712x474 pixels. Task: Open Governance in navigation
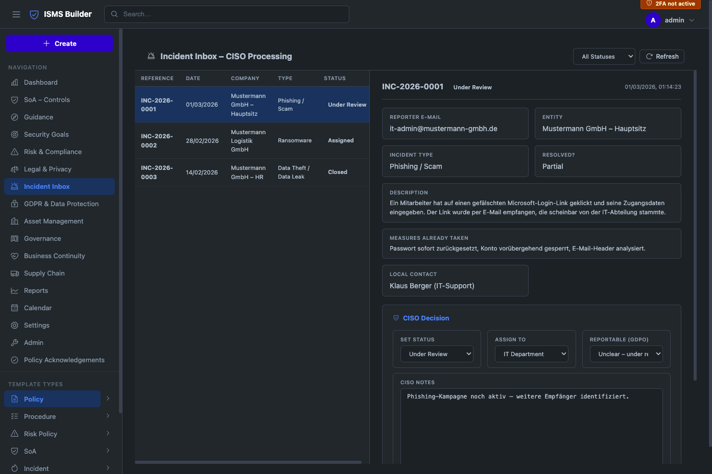point(59,239)
